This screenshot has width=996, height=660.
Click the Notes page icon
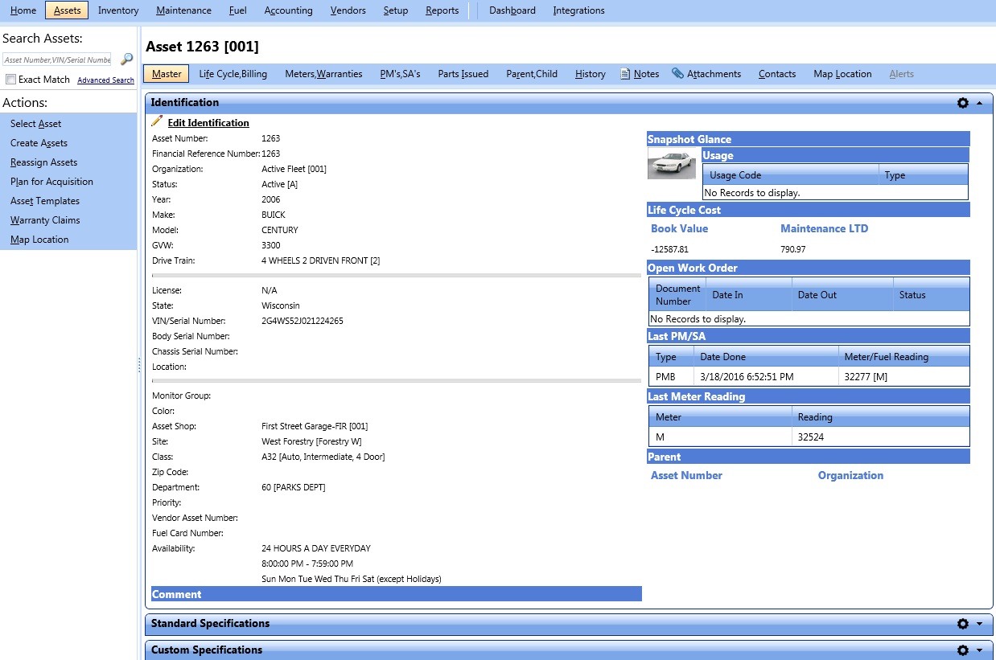[x=625, y=74]
